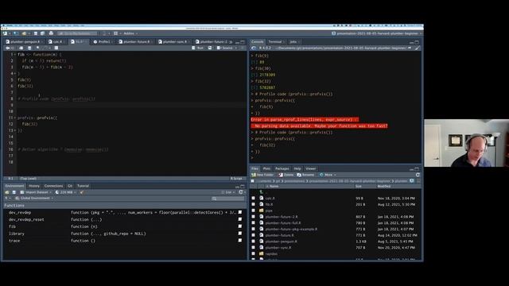Viewport: 509px width, 286px height.
Task: Click the Modified column header in Files
Action: pyautogui.click(x=384, y=187)
